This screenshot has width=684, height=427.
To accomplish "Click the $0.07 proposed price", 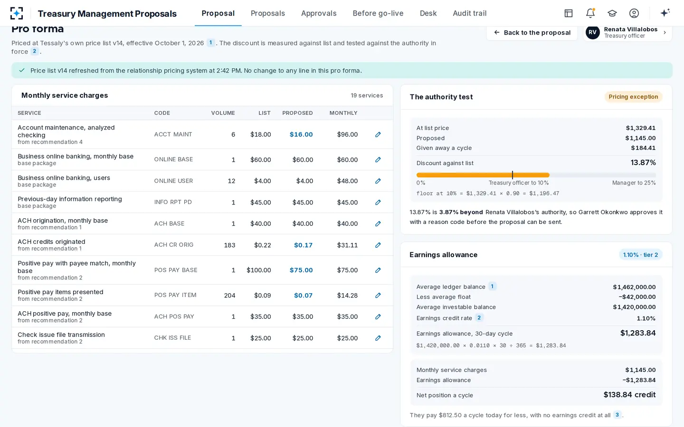I will pyautogui.click(x=303, y=296).
